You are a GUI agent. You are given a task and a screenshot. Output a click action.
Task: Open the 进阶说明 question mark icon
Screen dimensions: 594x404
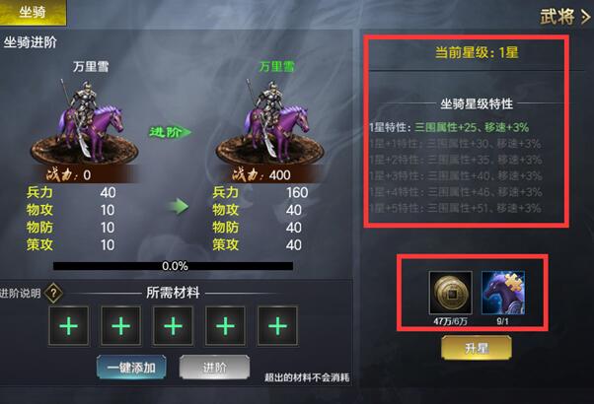pos(53,293)
